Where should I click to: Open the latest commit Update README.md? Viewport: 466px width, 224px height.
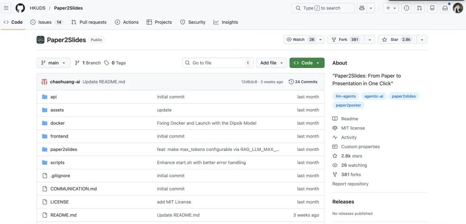(x=104, y=82)
